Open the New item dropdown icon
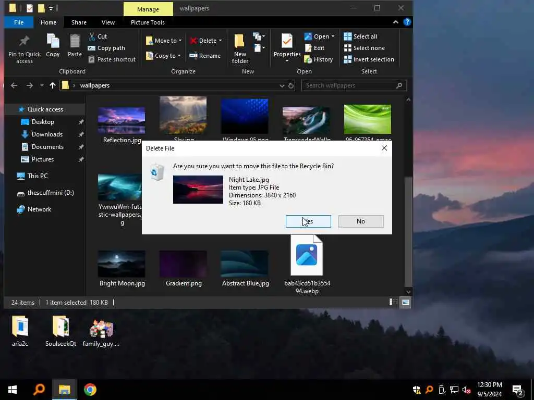Viewport: 534px width, 400px height. click(259, 36)
